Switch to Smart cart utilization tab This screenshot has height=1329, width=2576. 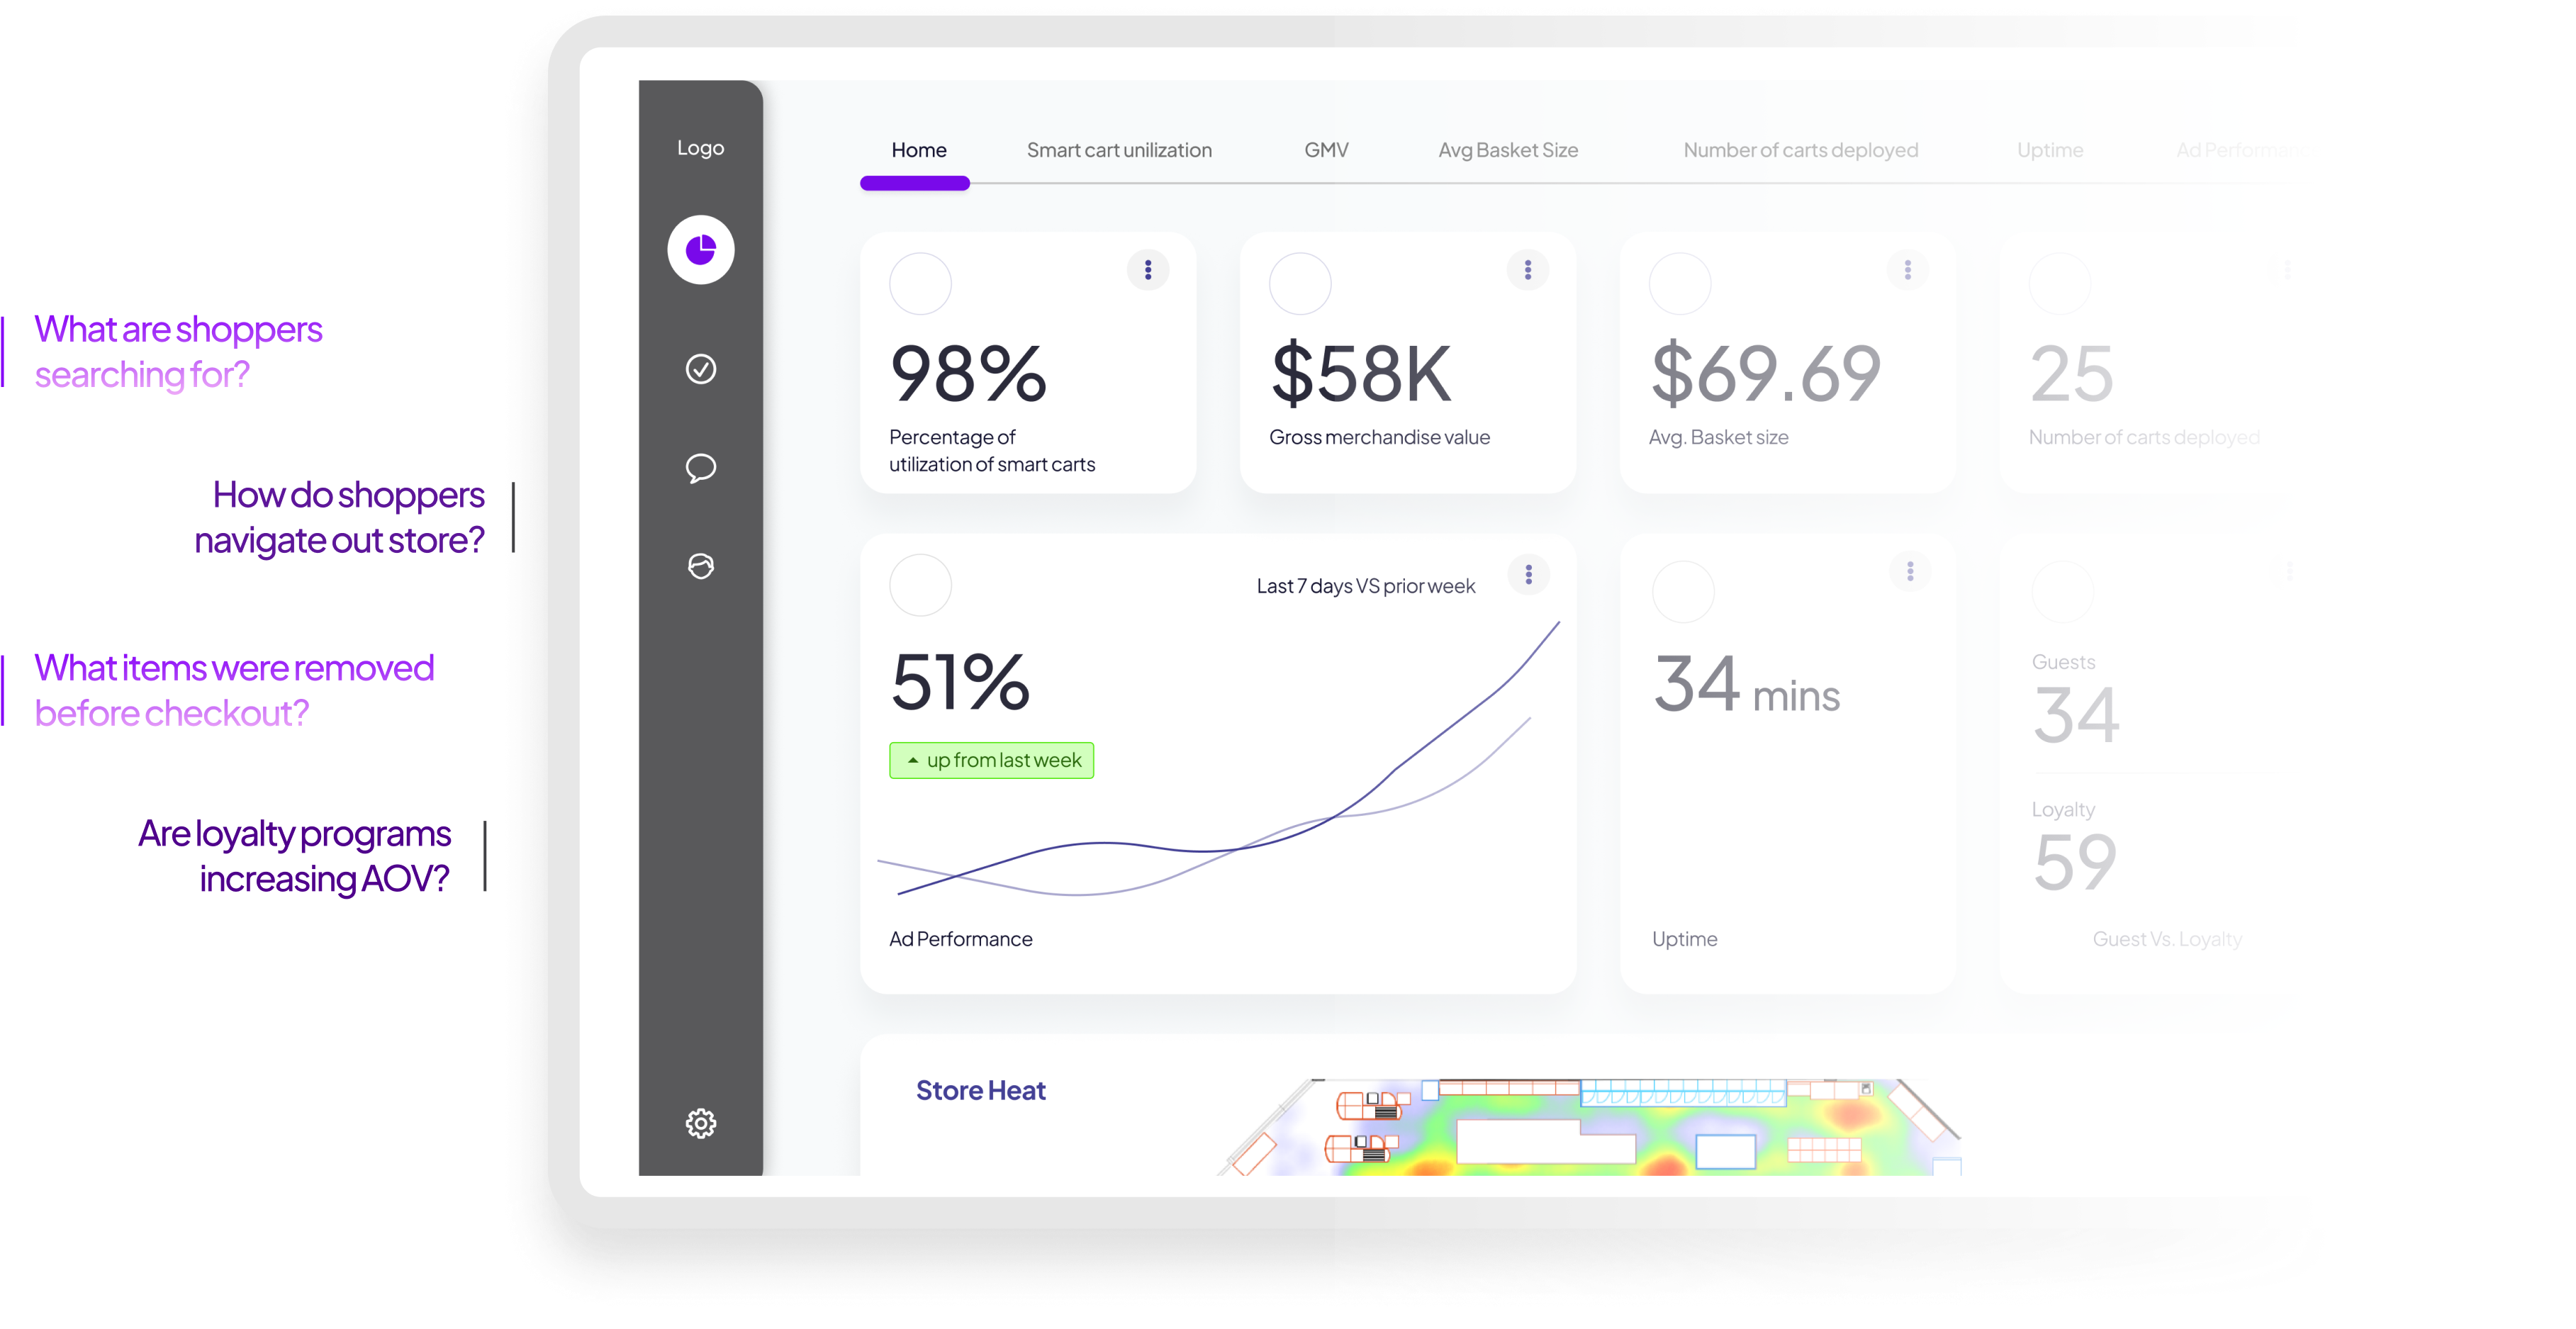coord(1118,150)
